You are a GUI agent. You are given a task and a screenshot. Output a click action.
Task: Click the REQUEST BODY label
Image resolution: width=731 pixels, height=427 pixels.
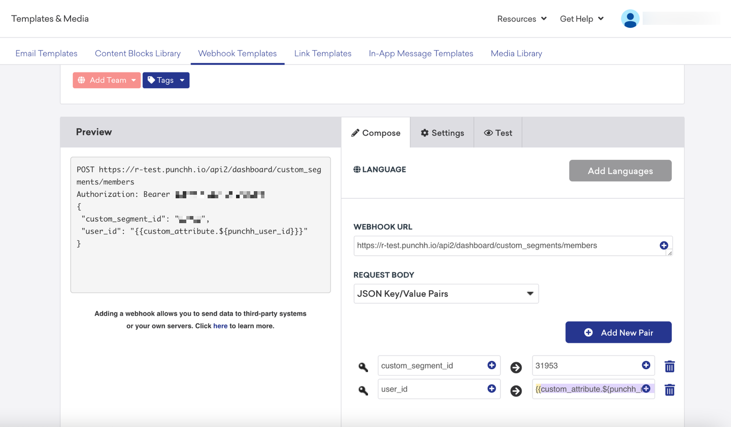pyautogui.click(x=384, y=275)
